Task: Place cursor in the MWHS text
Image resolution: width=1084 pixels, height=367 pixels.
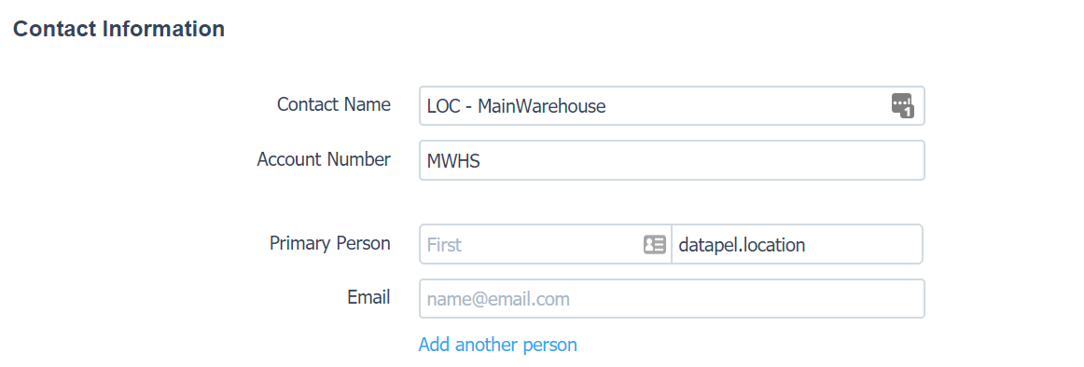Action: (453, 161)
